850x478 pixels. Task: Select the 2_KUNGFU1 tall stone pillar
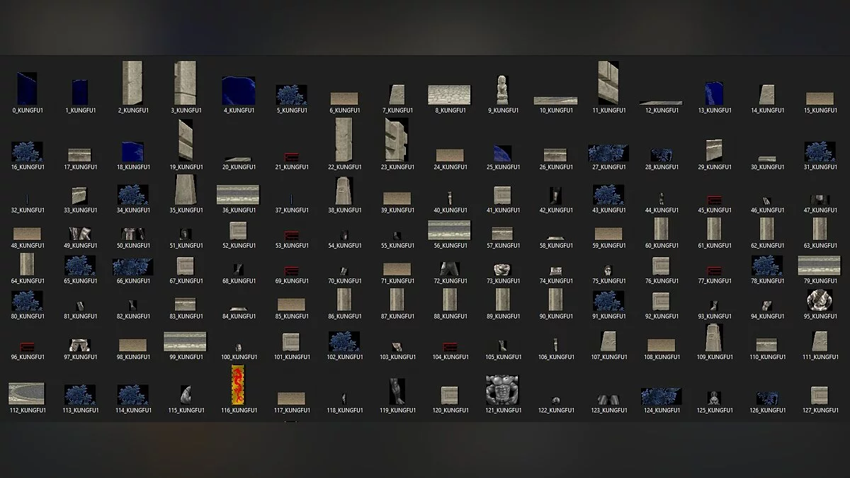tap(132, 83)
